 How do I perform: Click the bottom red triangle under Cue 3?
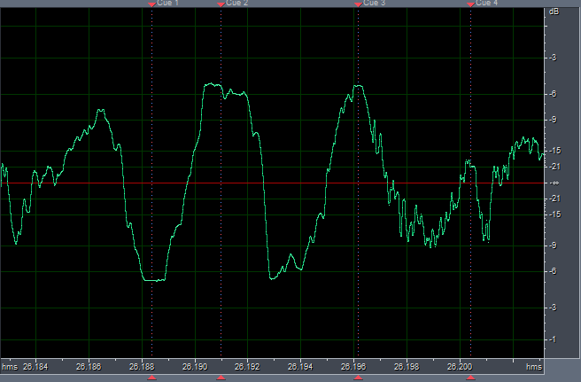tap(358, 378)
